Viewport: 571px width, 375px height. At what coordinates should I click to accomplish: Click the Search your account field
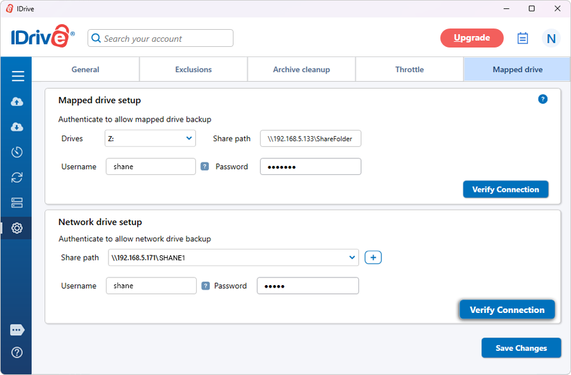(x=161, y=39)
